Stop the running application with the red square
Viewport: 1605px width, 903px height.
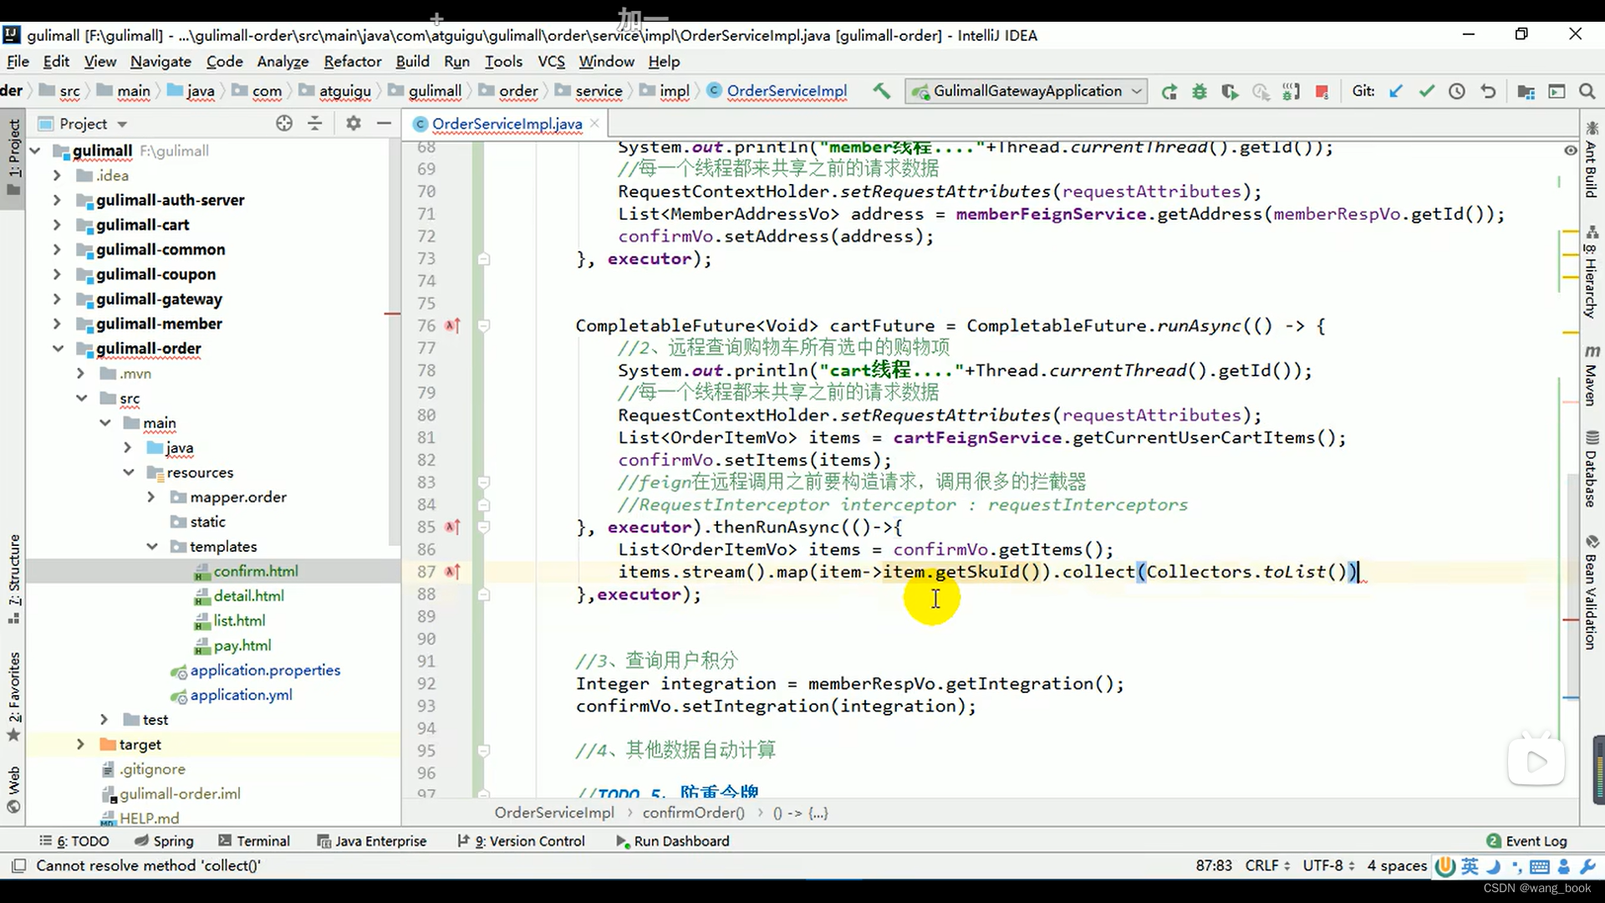[x=1322, y=92]
